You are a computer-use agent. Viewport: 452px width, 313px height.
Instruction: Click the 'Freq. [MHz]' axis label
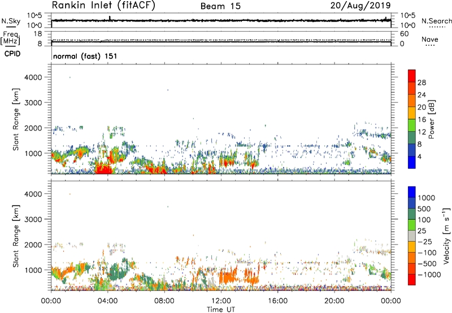11,38
